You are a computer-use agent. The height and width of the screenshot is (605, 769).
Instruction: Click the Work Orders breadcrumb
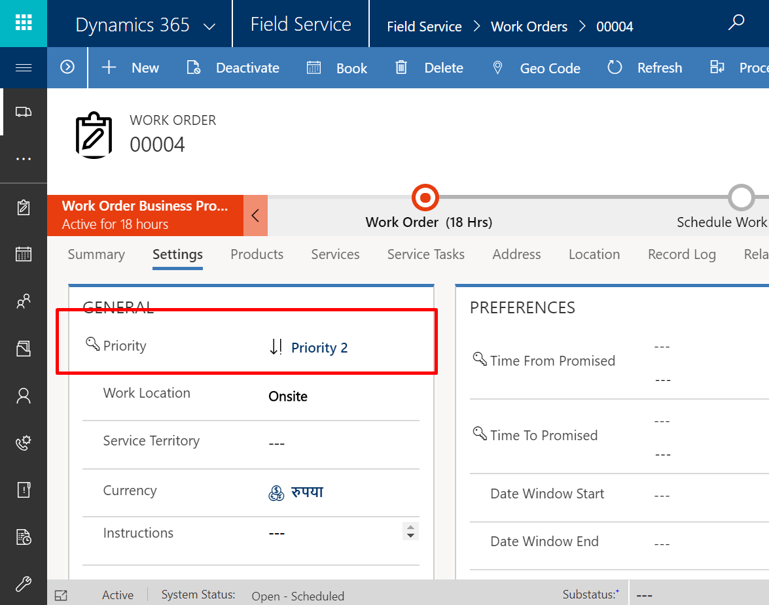(x=529, y=27)
